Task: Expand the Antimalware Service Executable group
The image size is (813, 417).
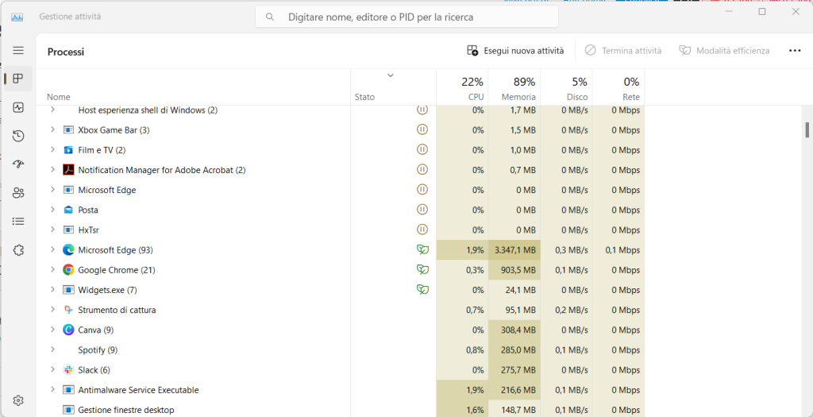Action: [52, 389]
